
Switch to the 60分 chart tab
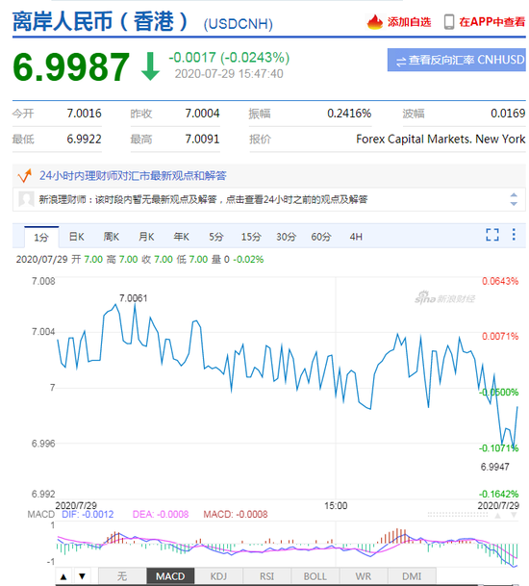321,237
